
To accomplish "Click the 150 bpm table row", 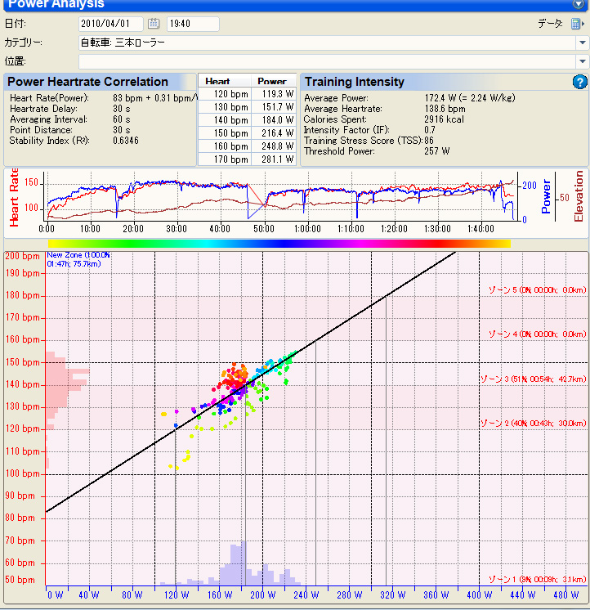I will [247, 133].
